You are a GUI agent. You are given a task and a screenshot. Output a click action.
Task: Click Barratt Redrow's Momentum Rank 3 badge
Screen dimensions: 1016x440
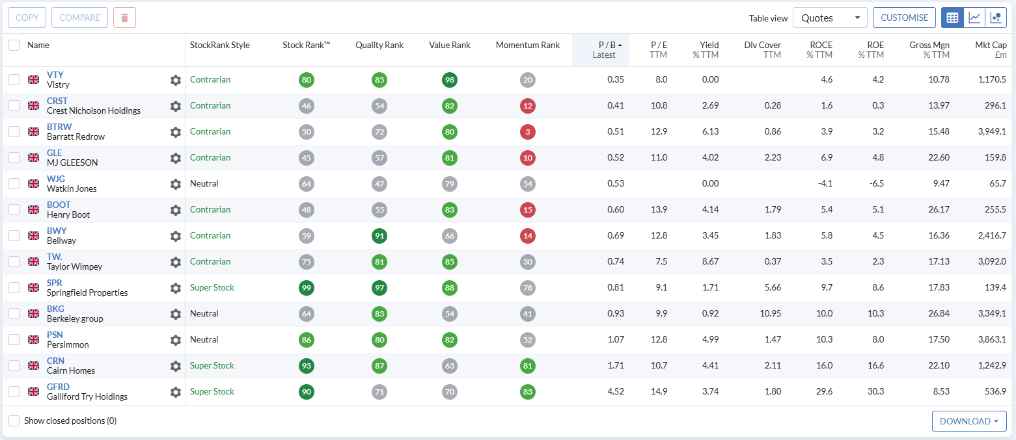(528, 132)
